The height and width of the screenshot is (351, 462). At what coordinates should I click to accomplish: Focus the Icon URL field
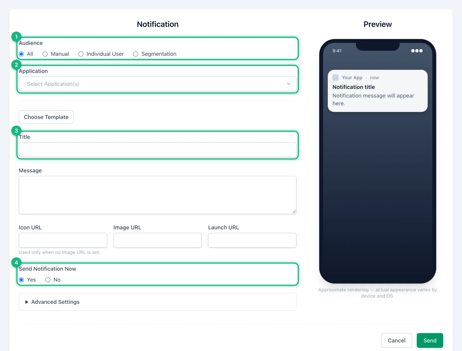(x=63, y=240)
